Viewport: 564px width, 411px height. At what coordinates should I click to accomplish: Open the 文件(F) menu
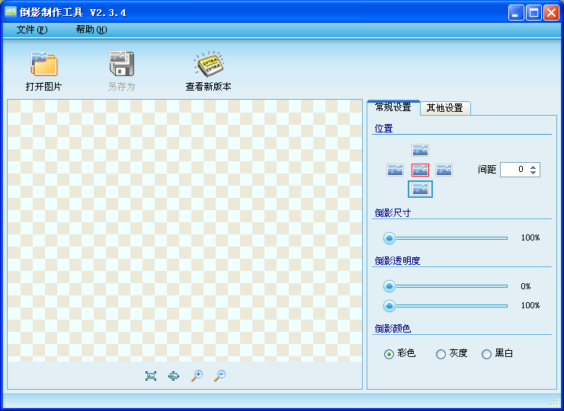(x=32, y=30)
